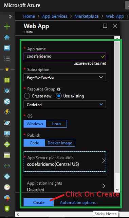Open Security Center shield icon
This screenshot has width=129, height=218.
pyautogui.click(x=7, y=208)
